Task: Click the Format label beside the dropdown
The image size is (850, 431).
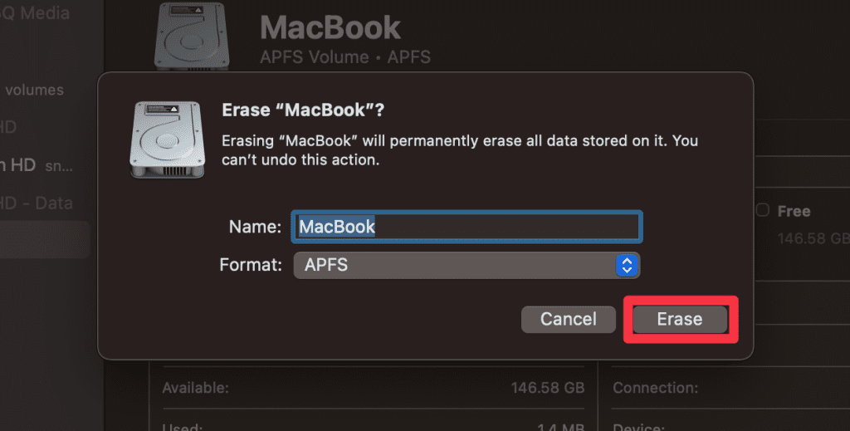Action: tap(251, 266)
